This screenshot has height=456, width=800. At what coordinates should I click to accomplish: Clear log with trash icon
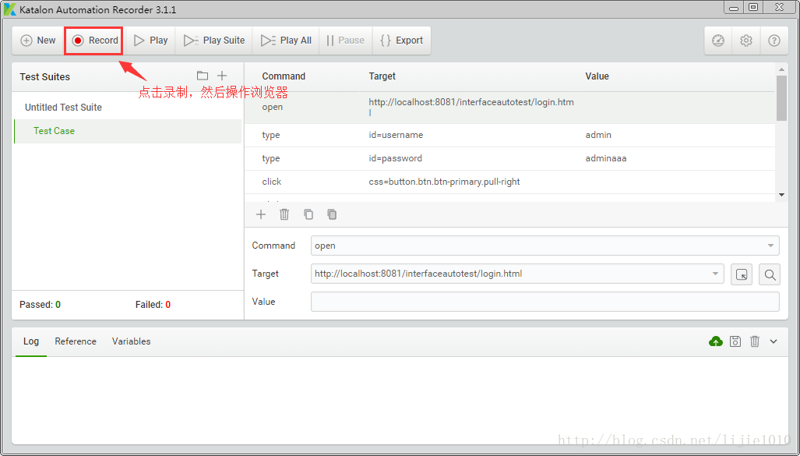click(x=755, y=341)
